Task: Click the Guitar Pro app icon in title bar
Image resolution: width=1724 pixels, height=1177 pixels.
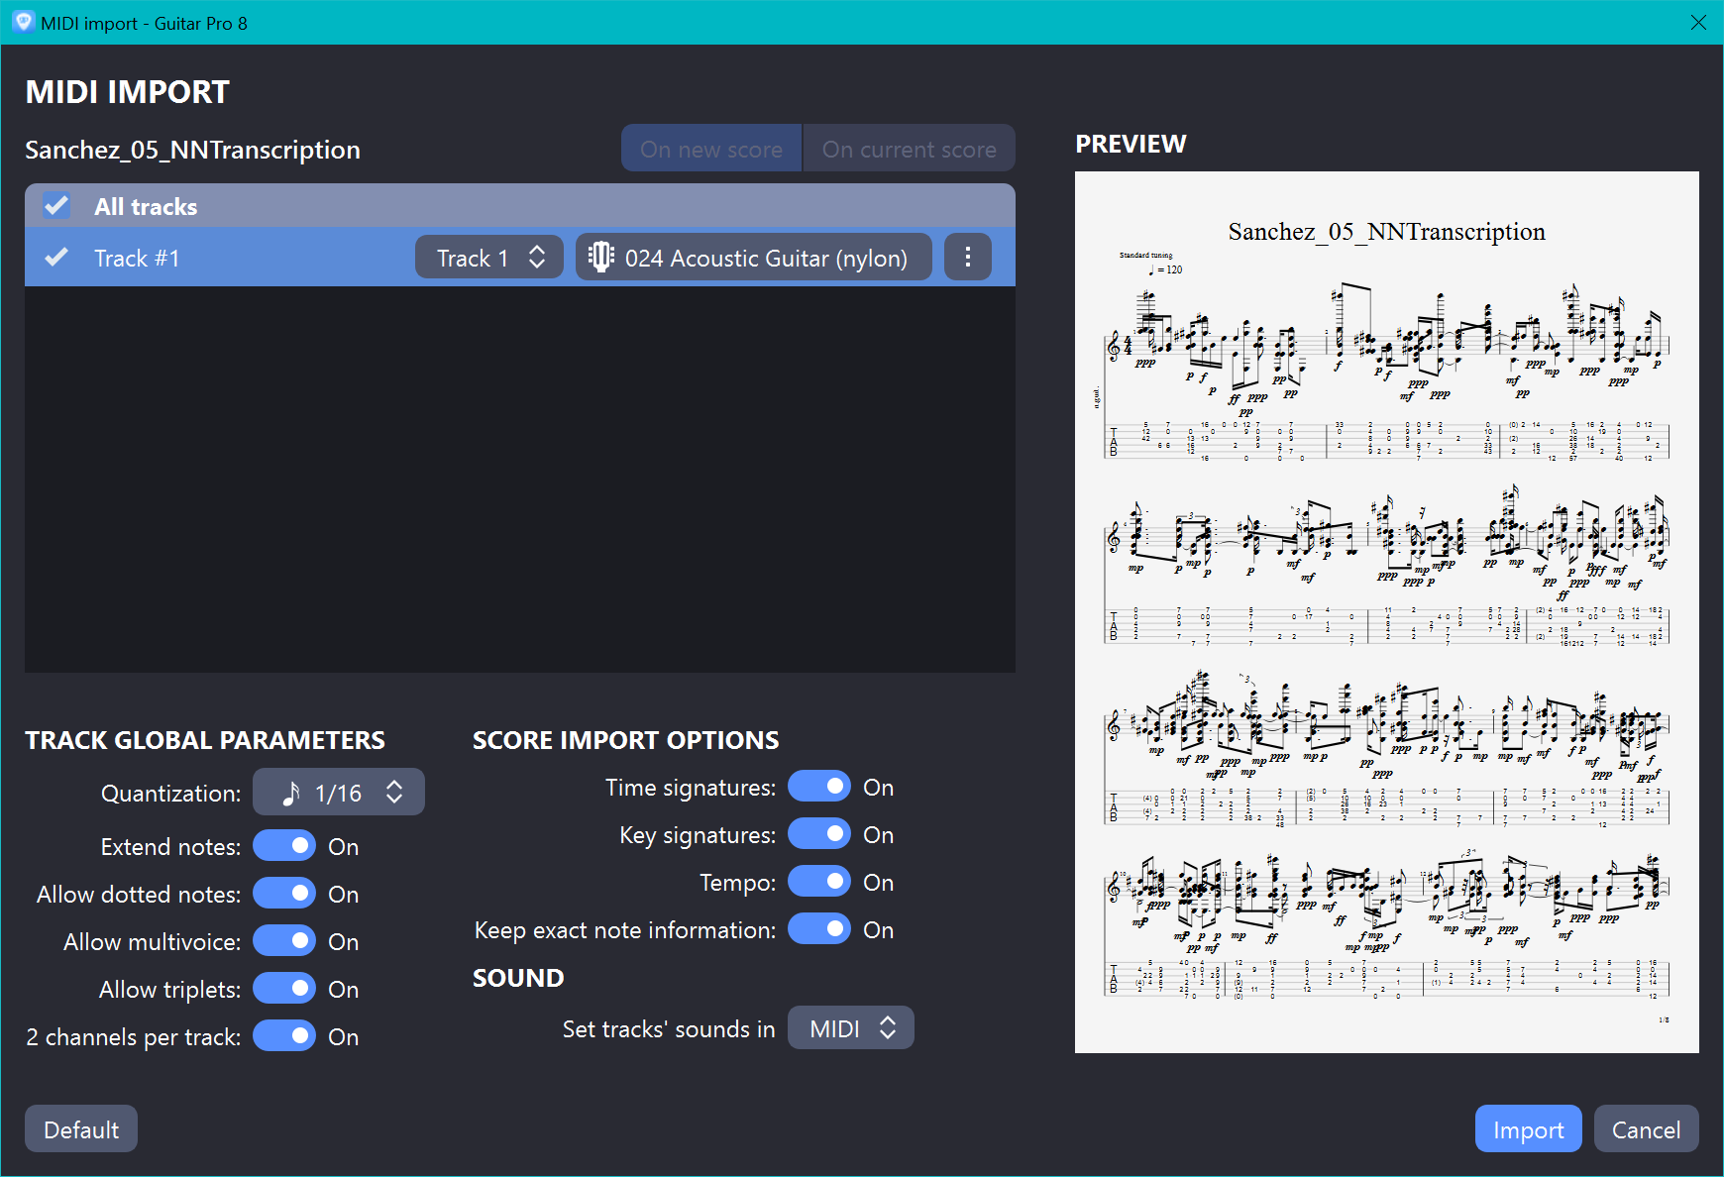Action: (x=22, y=22)
